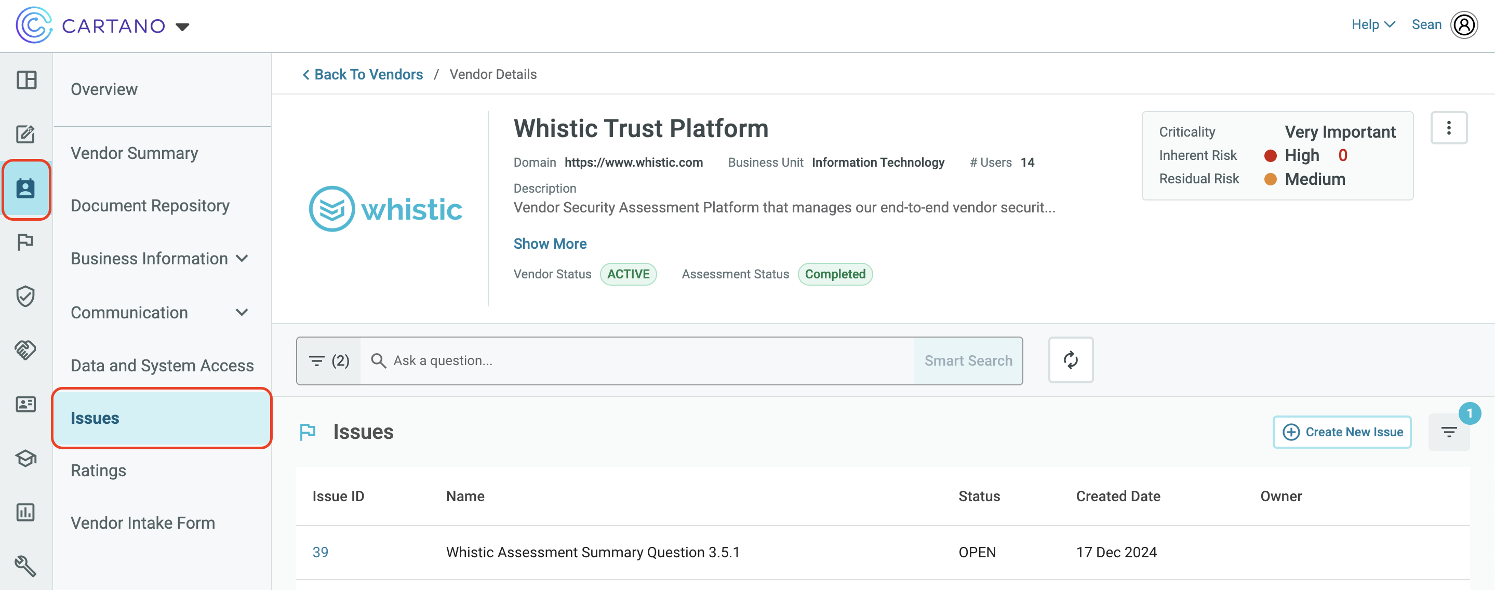The image size is (1495, 590).
Task: Open the handshake icon in sidebar
Action: 26,350
